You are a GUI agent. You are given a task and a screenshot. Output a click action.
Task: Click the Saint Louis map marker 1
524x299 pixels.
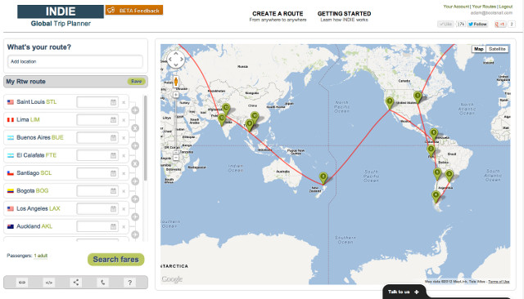click(418, 97)
